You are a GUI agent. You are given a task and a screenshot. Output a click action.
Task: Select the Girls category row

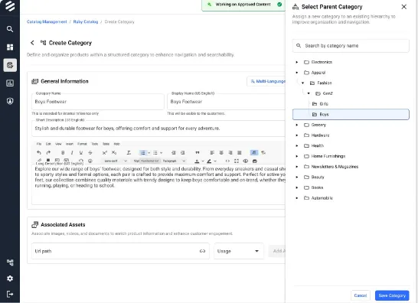(x=351, y=104)
